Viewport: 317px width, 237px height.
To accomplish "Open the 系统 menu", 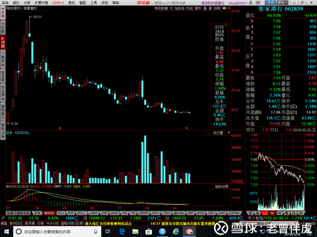I will pos(5,2).
